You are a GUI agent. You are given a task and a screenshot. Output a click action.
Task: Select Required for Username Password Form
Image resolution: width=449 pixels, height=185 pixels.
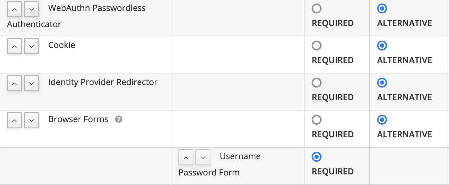click(x=317, y=157)
